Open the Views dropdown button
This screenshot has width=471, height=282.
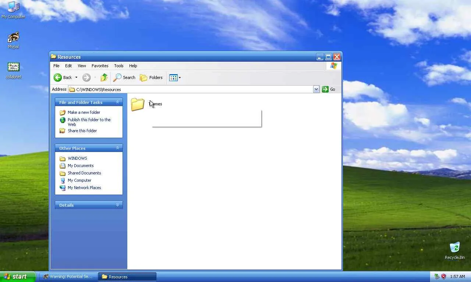coord(175,77)
